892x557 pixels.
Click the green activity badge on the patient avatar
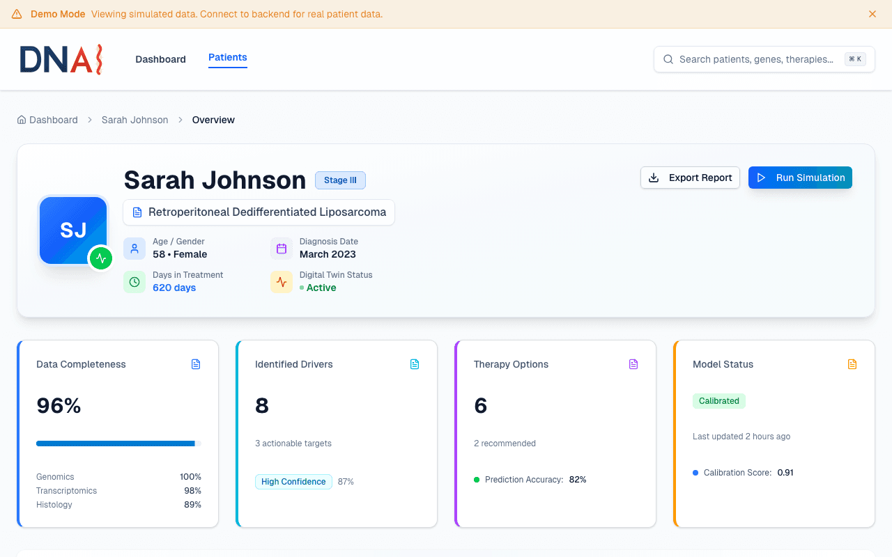coord(101,258)
